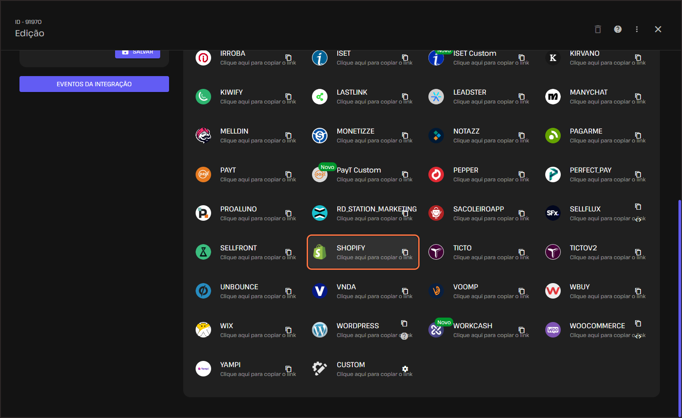Click the SELLFRONT green logo
The width and height of the screenshot is (682, 418).
(x=203, y=252)
